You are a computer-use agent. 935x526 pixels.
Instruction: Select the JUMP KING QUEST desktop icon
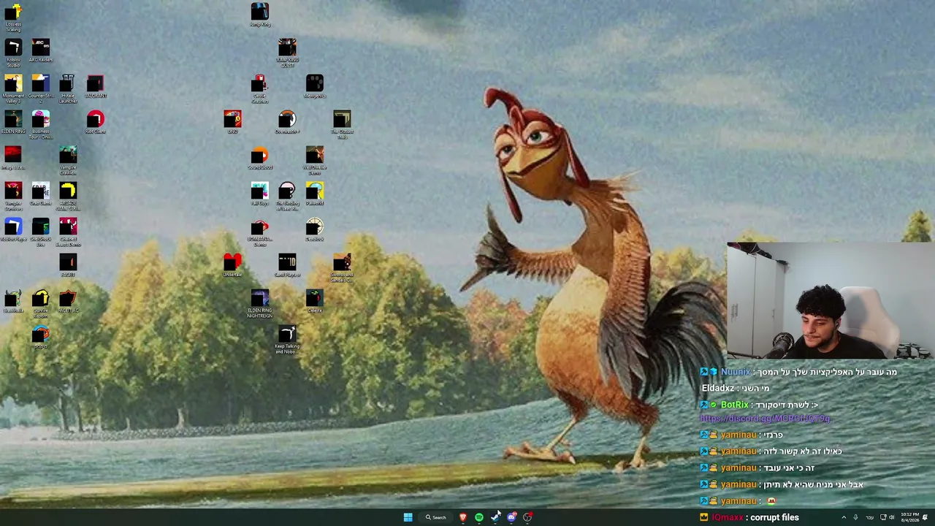(x=287, y=53)
